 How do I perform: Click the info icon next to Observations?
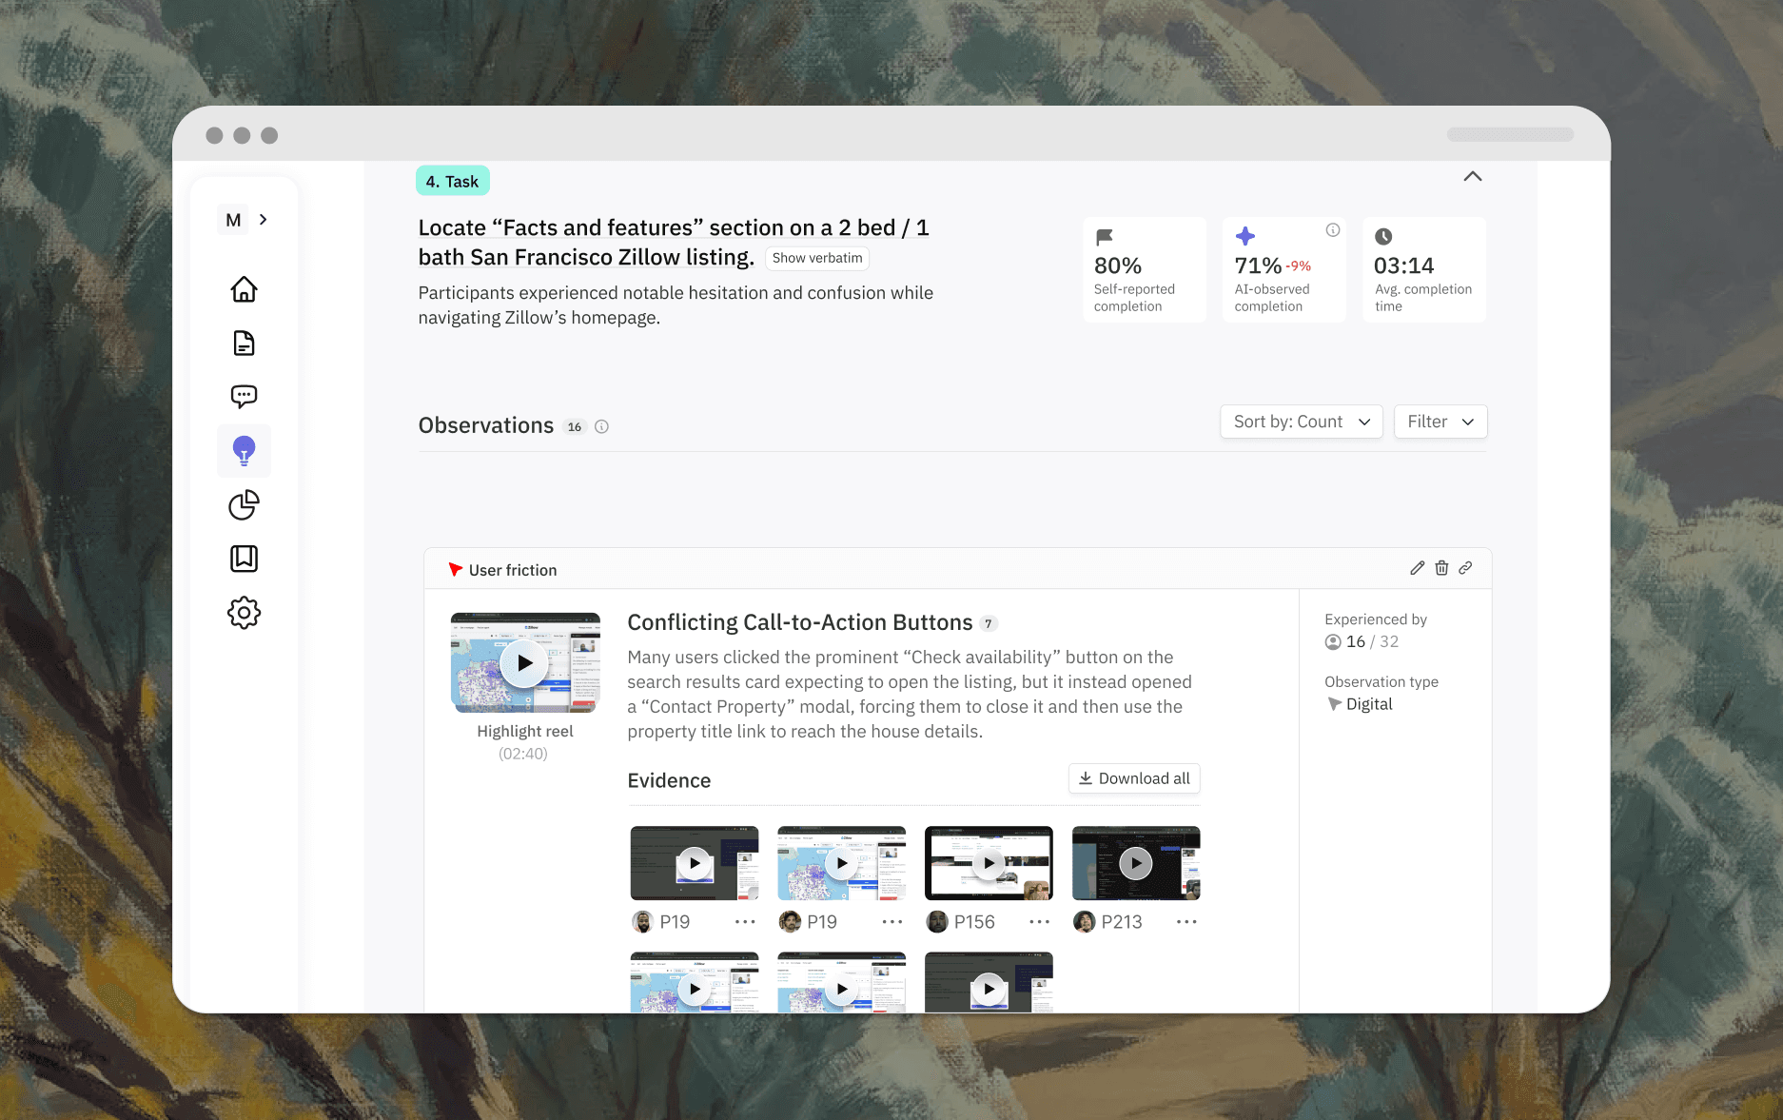601,426
